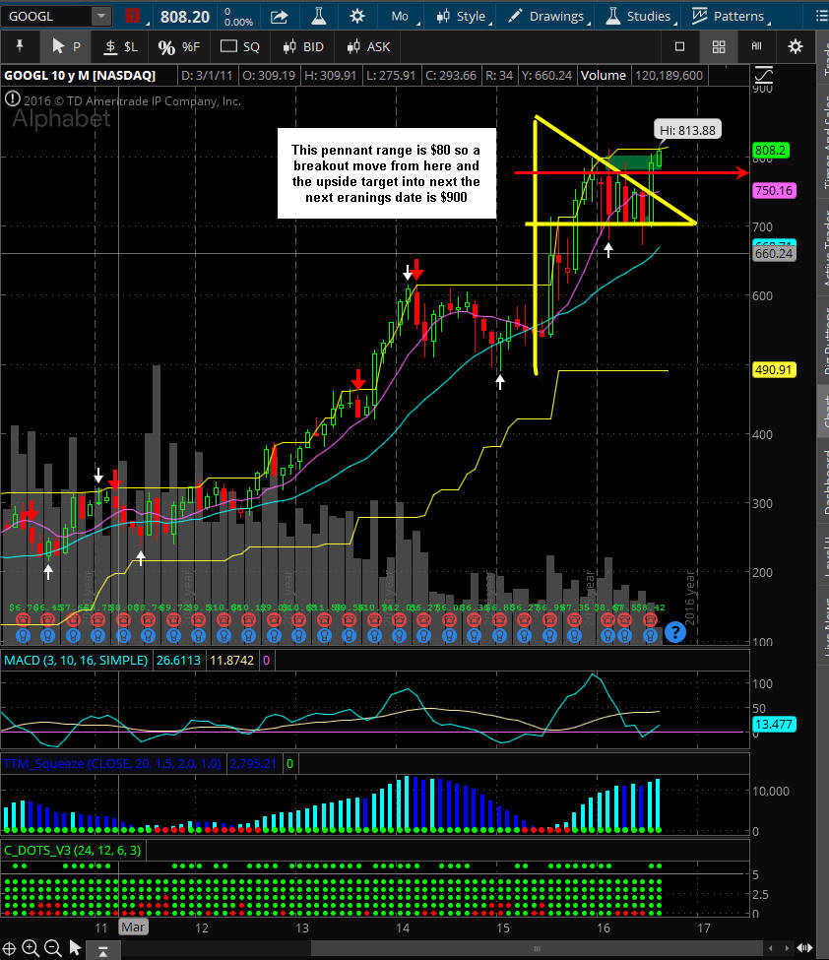Toggle the SQ display button

click(x=240, y=46)
